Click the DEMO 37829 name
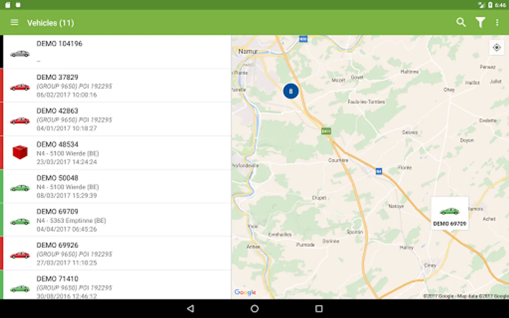 (57, 77)
